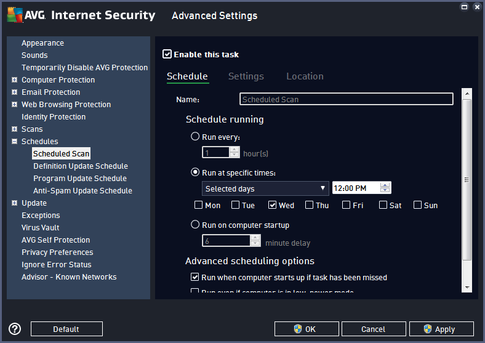Select Ignore Error Status
This screenshot has height=343, width=485.
[56, 265]
